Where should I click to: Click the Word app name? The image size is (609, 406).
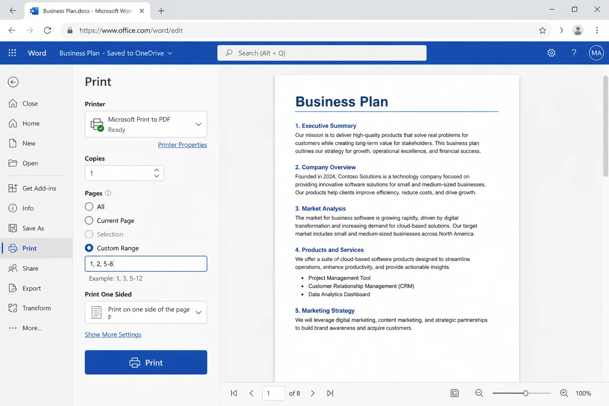(x=37, y=53)
